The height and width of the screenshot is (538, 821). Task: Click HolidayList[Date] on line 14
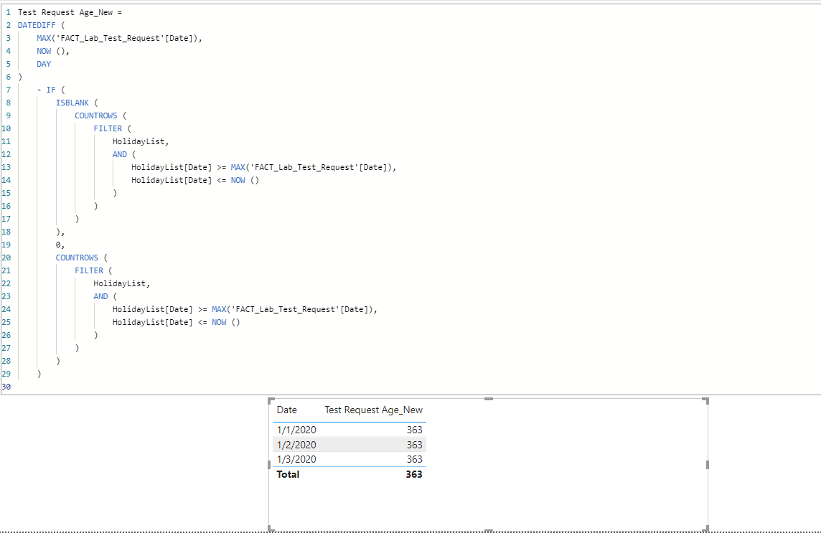172,180
